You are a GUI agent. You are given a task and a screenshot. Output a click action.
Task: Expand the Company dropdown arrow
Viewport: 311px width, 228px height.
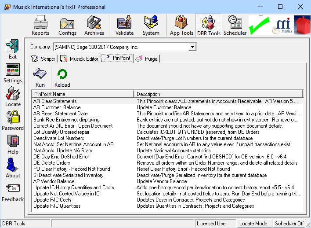pos(192,47)
